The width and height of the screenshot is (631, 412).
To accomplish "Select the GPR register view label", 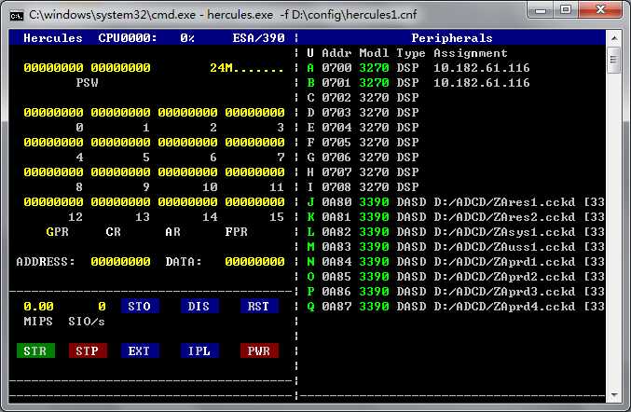I will 57,231.
